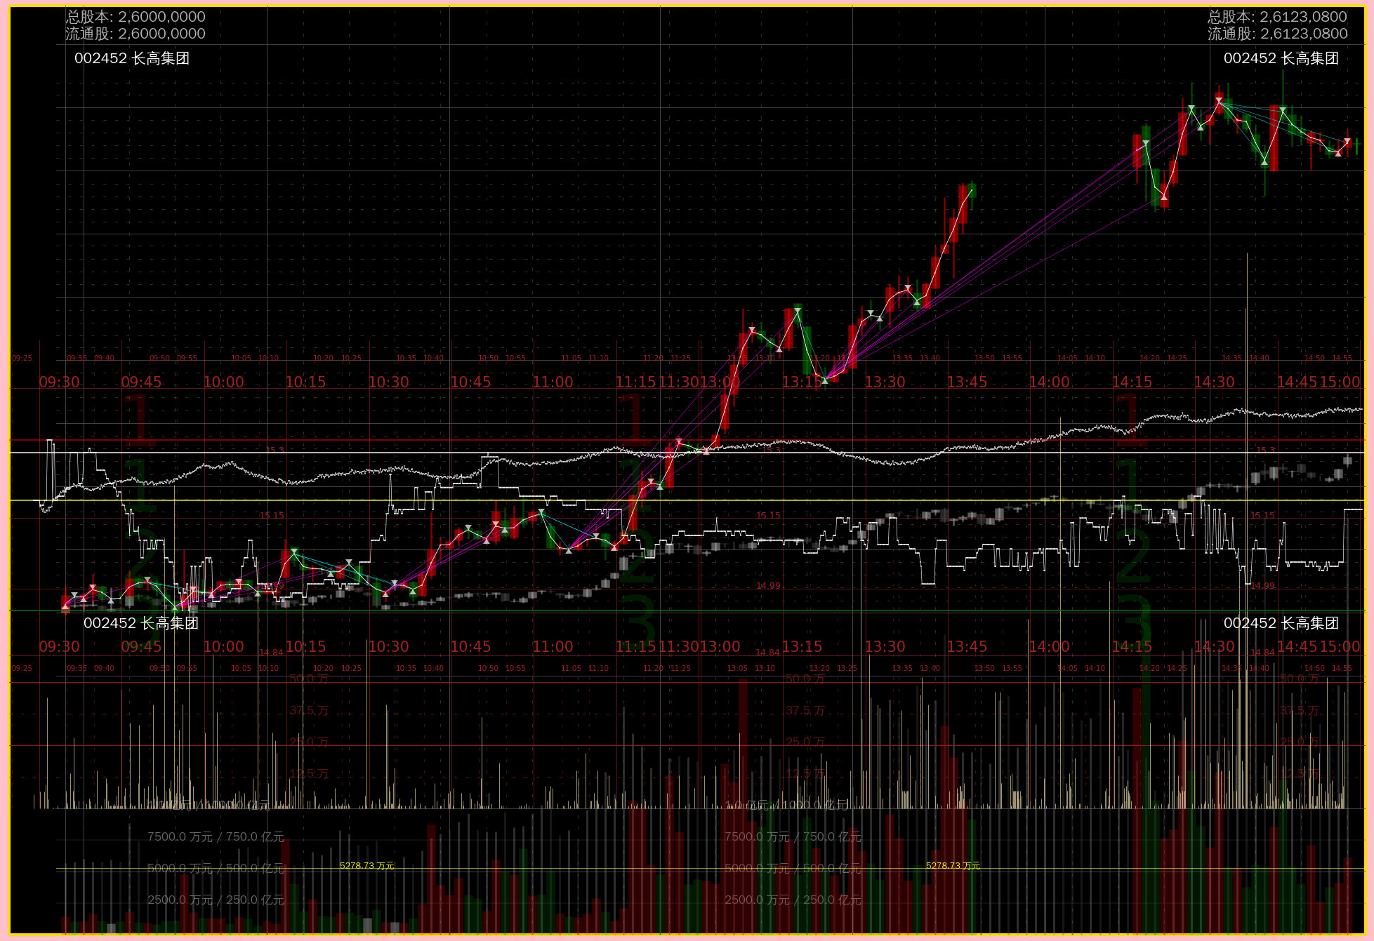This screenshot has width=1374, height=941.
Task: Click the top-left 002452 长高集团 title
Action: click(x=132, y=58)
